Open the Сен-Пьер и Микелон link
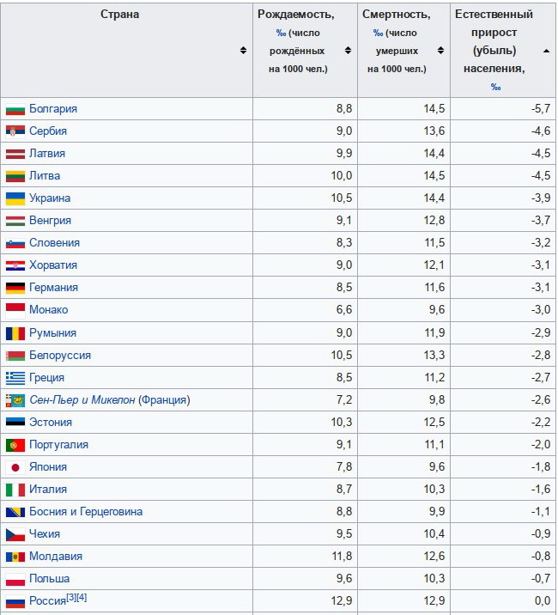 pyautogui.click(x=82, y=400)
